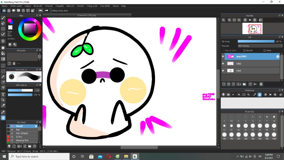Screen dimensions: 284x160
Task: Select the Gradient tool
Action: [3, 59]
